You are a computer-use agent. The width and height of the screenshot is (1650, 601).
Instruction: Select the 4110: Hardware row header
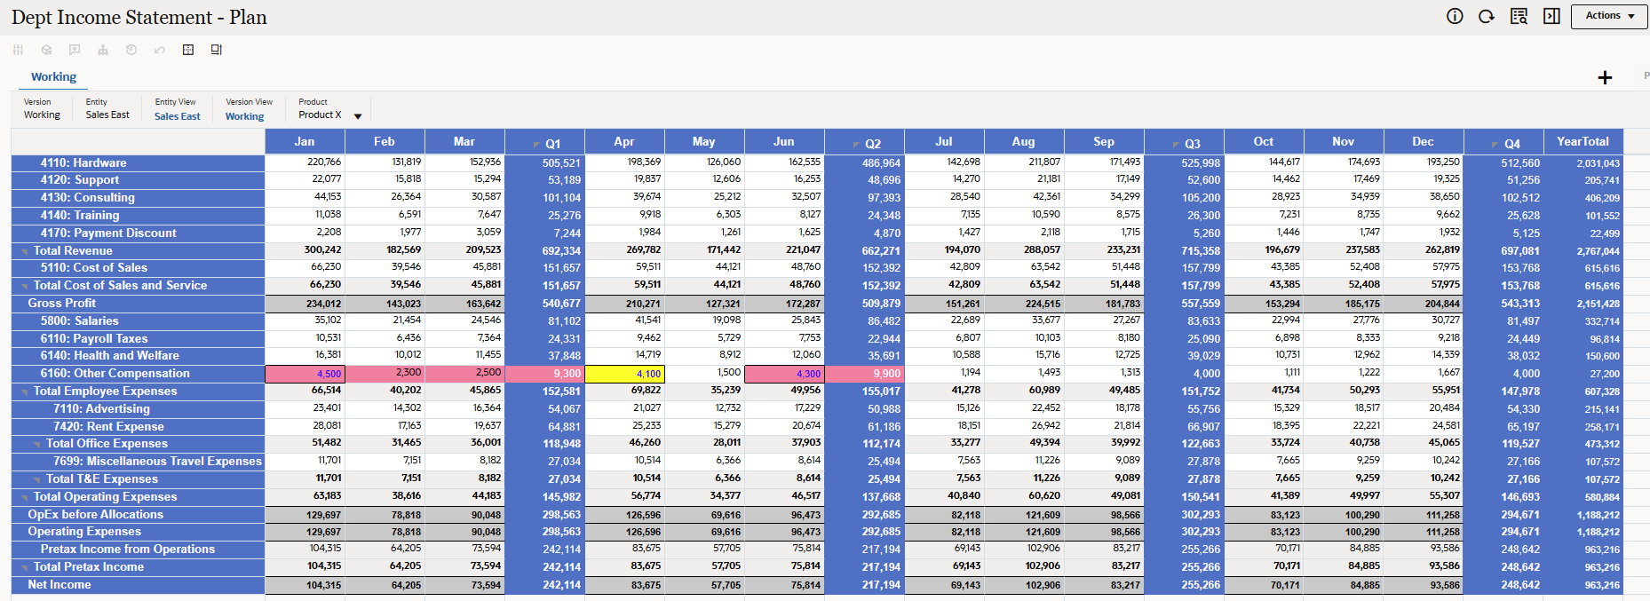(x=138, y=162)
